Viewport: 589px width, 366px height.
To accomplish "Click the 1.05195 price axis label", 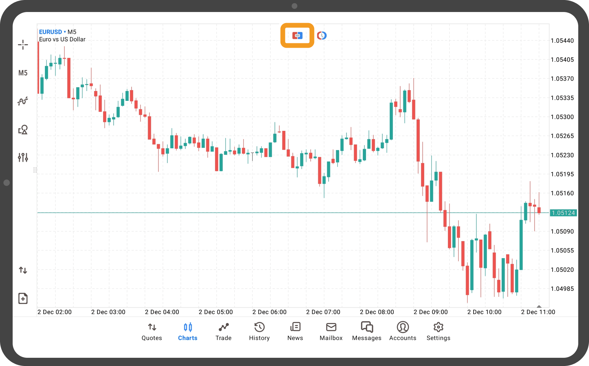I will 562,174.
